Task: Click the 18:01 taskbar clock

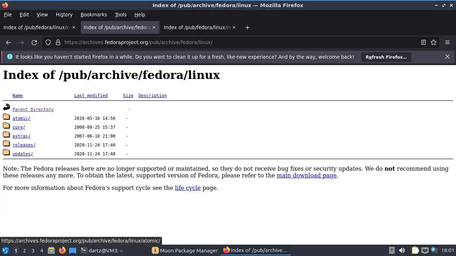Action: (x=448, y=250)
